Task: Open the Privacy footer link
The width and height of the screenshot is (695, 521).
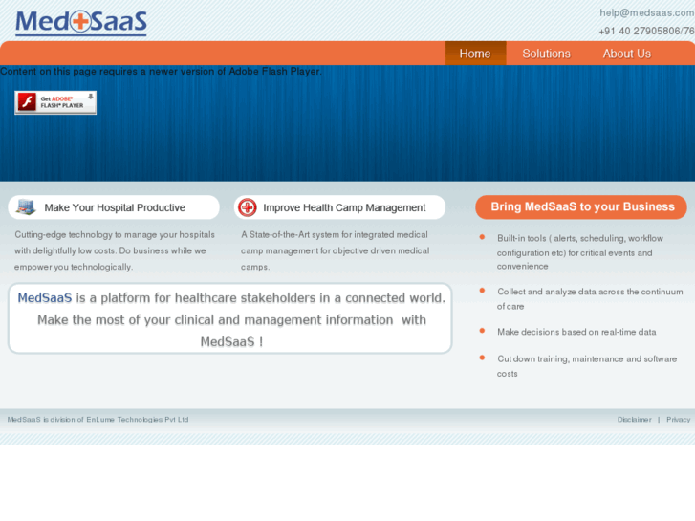Action: (678, 420)
